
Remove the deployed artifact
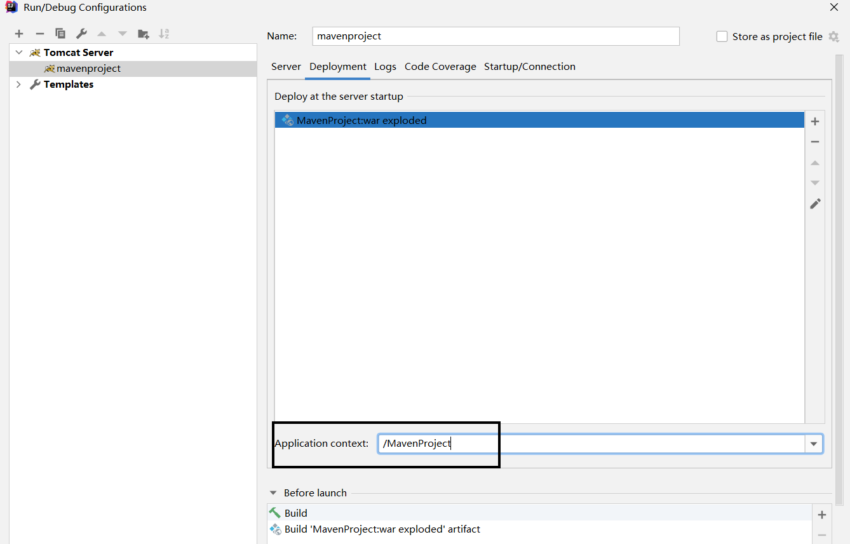click(x=815, y=141)
